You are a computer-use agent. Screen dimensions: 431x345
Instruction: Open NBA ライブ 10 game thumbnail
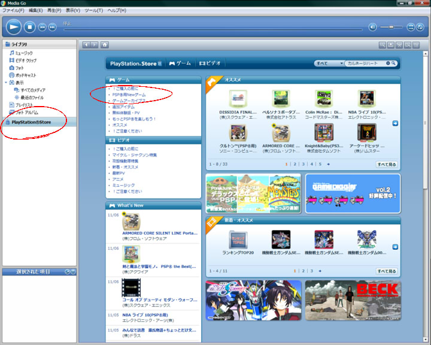(367, 98)
